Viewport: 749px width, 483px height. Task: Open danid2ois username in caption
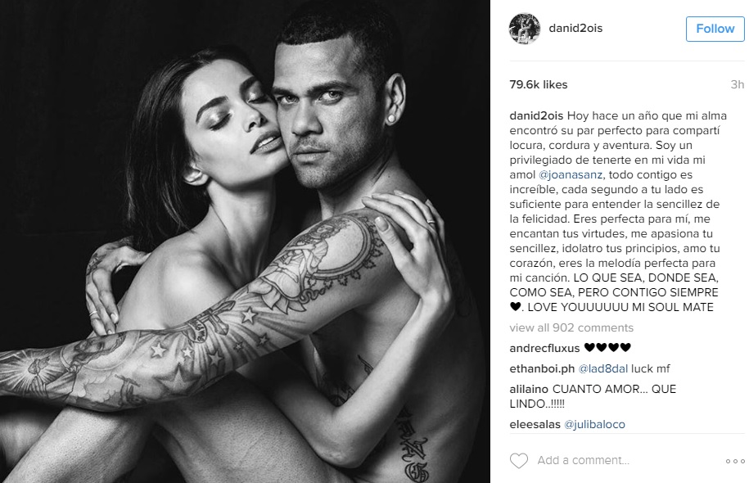(x=536, y=115)
